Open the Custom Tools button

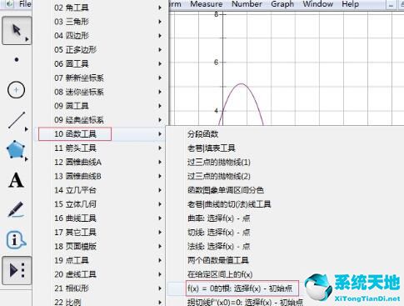tap(17, 270)
